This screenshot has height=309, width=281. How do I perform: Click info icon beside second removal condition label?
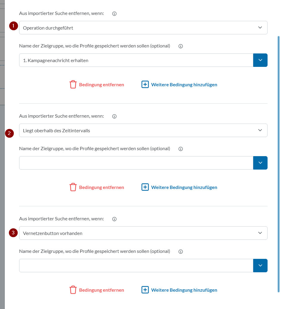click(x=114, y=116)
